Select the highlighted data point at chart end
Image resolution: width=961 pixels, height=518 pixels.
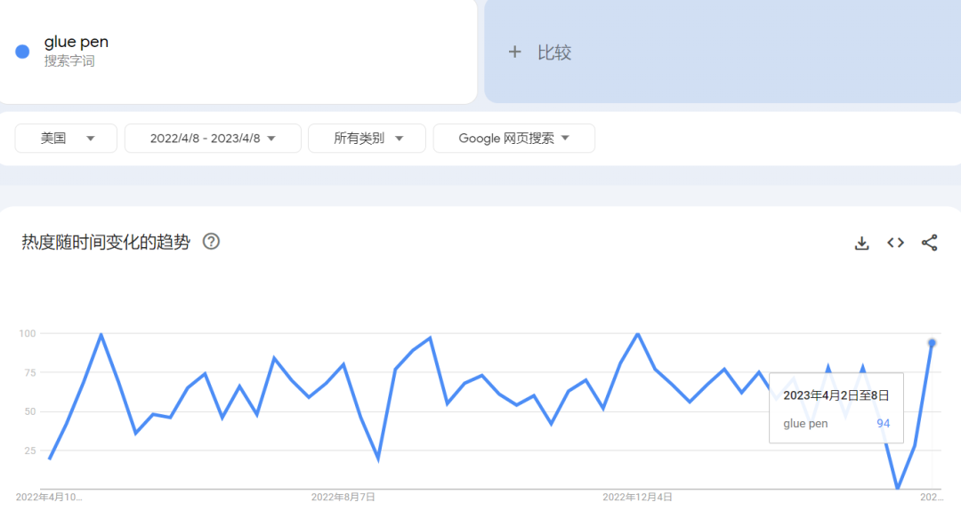point(932,343)
